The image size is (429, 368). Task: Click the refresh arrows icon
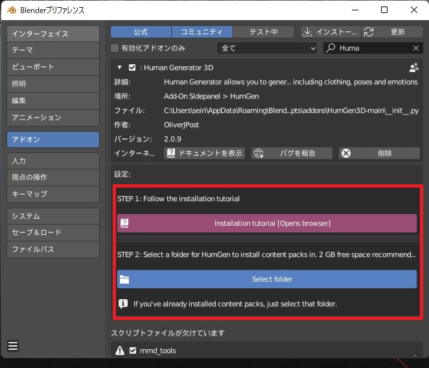369,32
